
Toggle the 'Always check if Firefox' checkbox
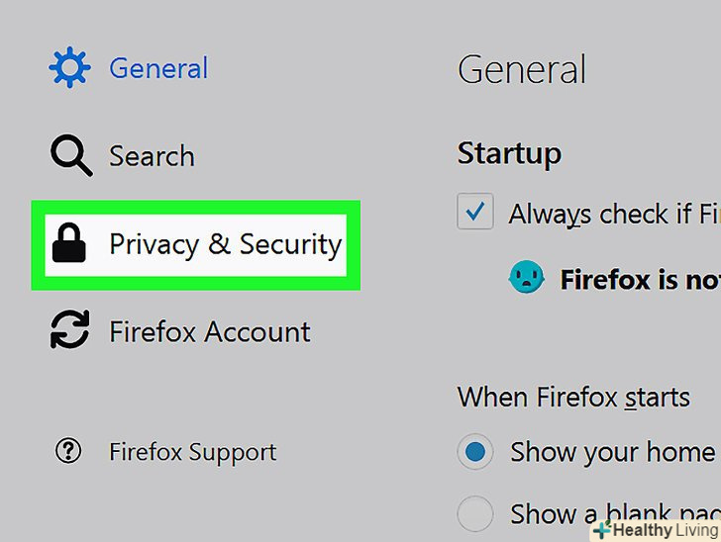pyautogui.click(x=475, y=212)
